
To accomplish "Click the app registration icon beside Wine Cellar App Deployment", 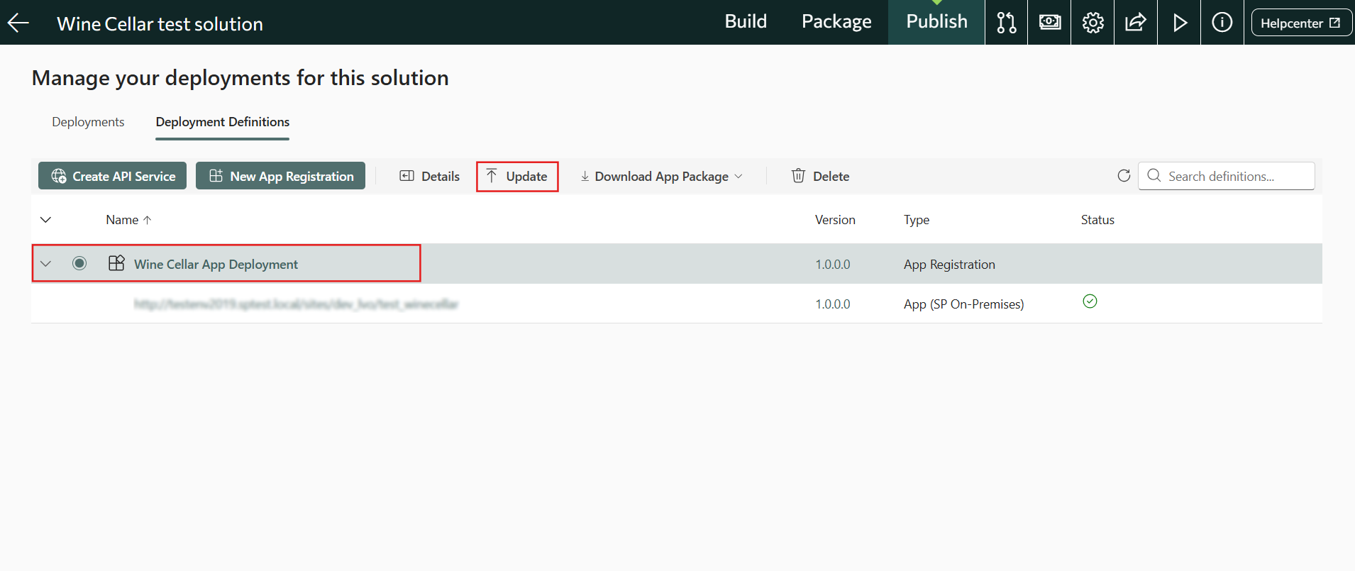I will tap(116, 263).
